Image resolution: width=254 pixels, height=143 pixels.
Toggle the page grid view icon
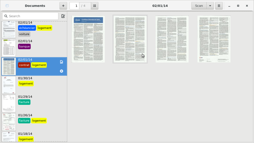[x=95, y=6]
